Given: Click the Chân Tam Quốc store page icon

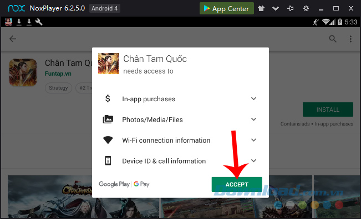Looking at the screenshot, I should (23, 72).
